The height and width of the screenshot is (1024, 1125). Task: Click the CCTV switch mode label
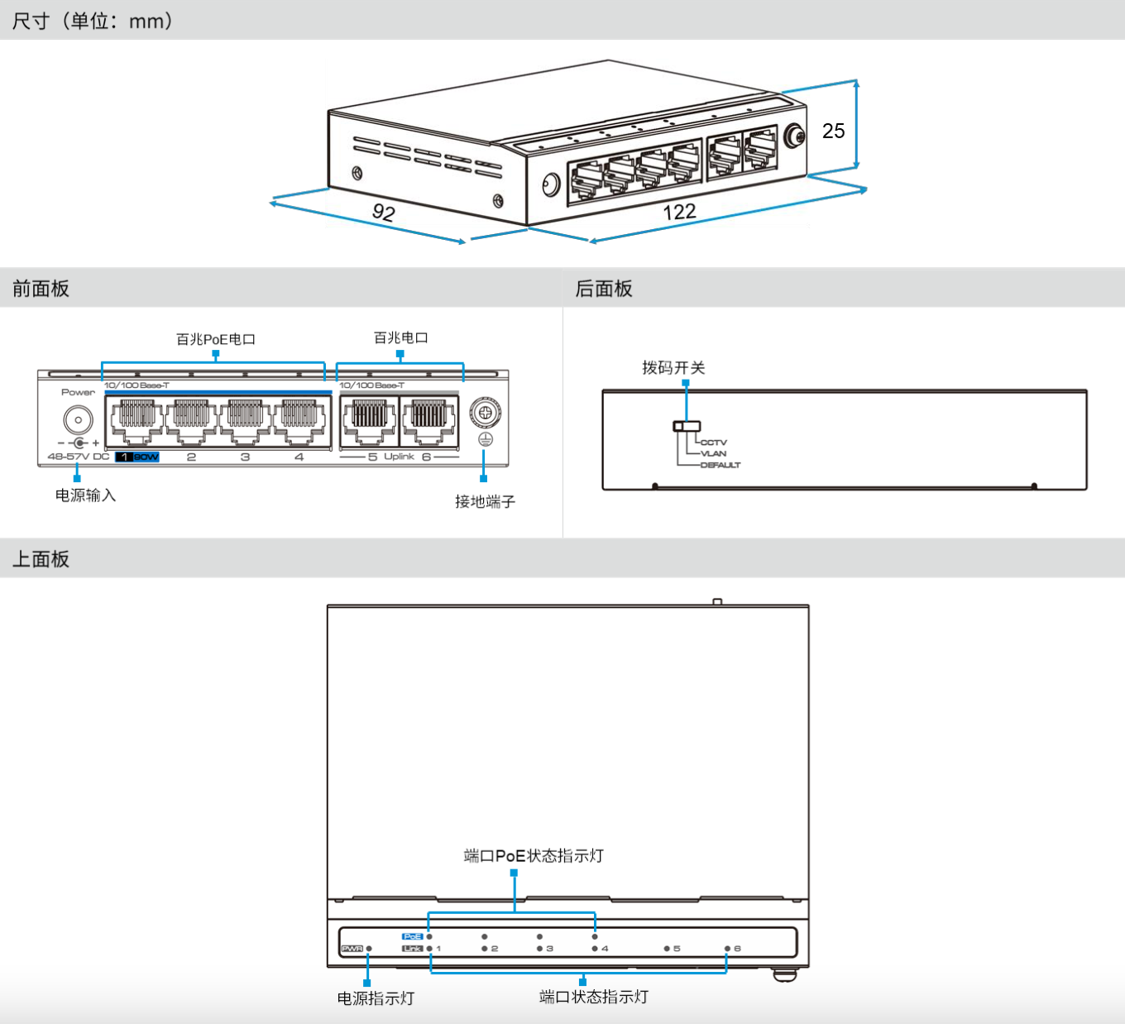pyautogui.click(x=713, y=443)
